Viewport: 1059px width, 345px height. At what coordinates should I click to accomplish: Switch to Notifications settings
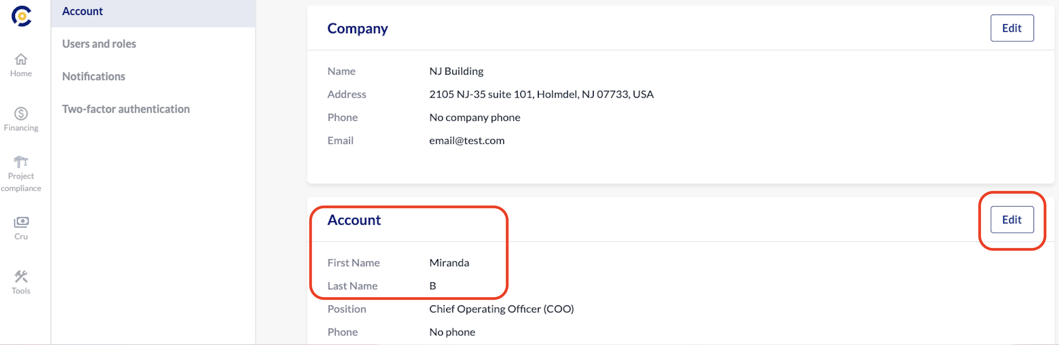click(x=94, y=76)
